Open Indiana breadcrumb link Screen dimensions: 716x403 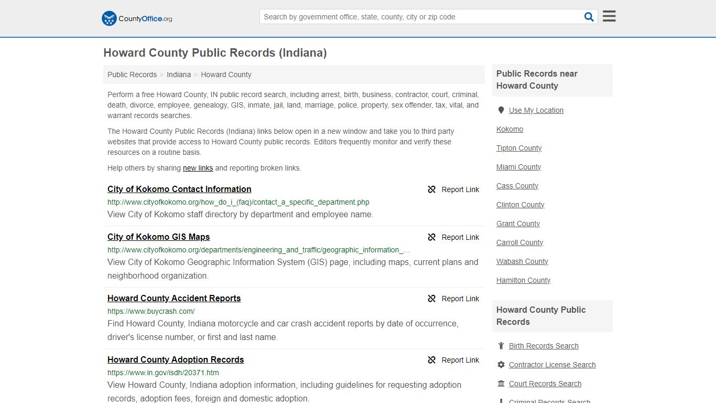tap(179, 75)
